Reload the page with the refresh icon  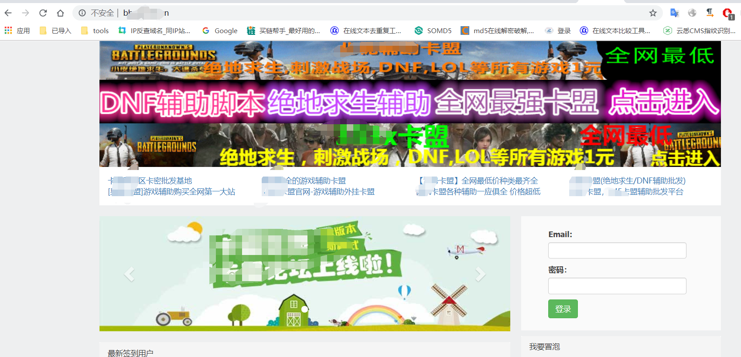coord(43,13)
